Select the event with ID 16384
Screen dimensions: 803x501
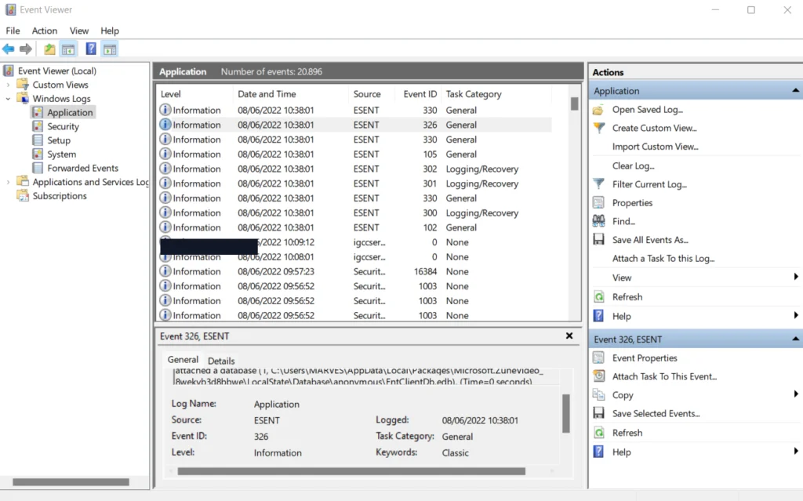point(354,271)
